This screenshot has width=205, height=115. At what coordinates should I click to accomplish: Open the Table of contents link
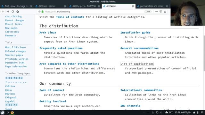[70, 17]
